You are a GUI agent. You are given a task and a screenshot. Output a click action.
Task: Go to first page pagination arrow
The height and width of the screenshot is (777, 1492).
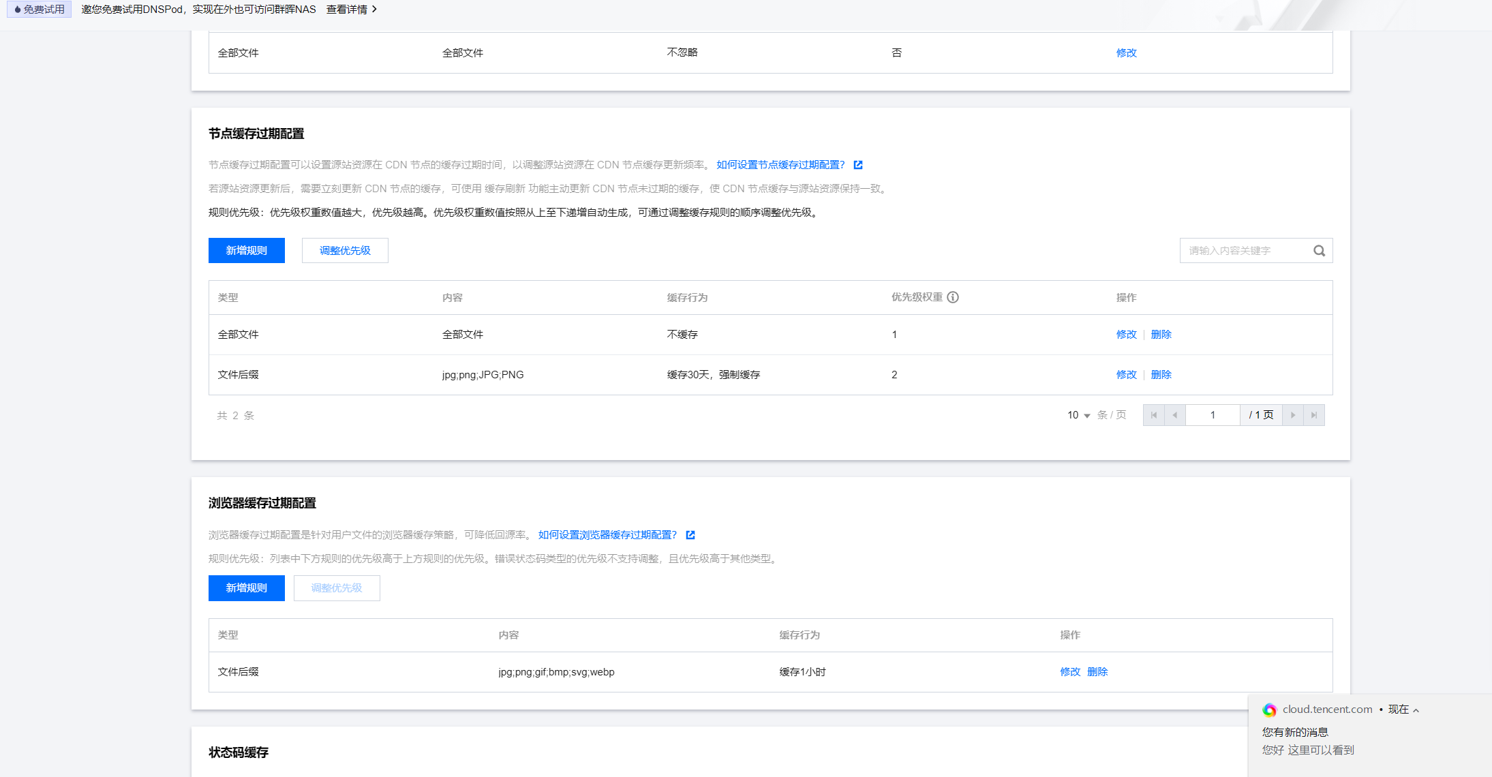1154,415
